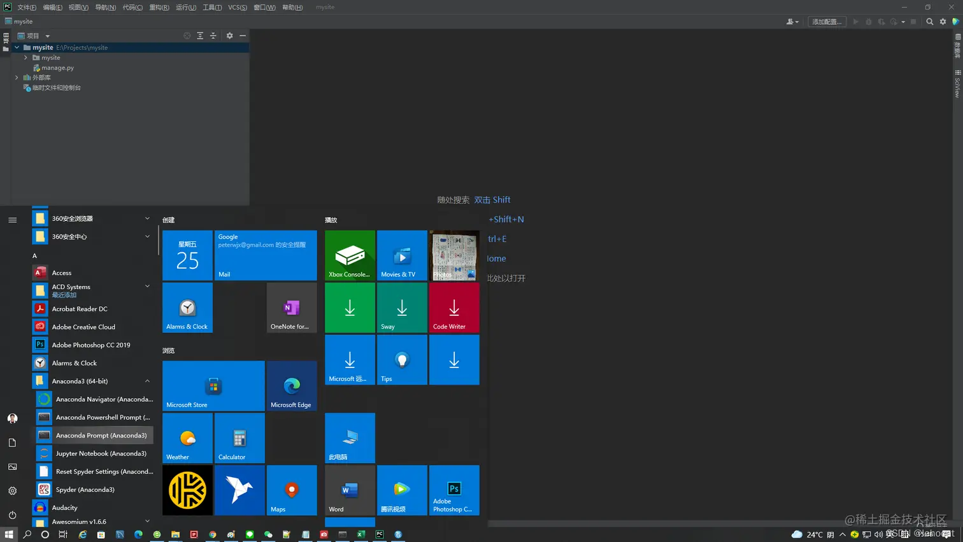This screenshot has height=542, width=963.
Task: Click the collapse all icon in project panel
Action: [213, 36]
